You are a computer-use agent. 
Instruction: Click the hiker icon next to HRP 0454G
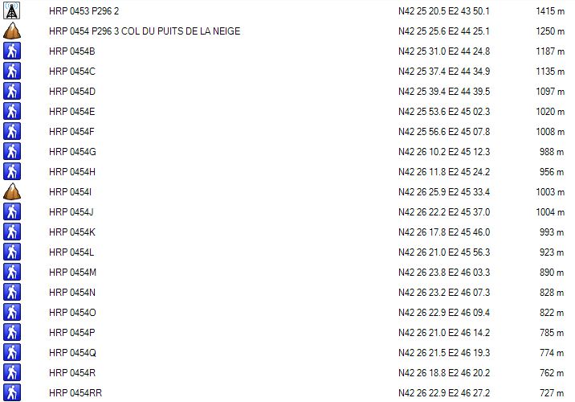click(x=12, y=152)
